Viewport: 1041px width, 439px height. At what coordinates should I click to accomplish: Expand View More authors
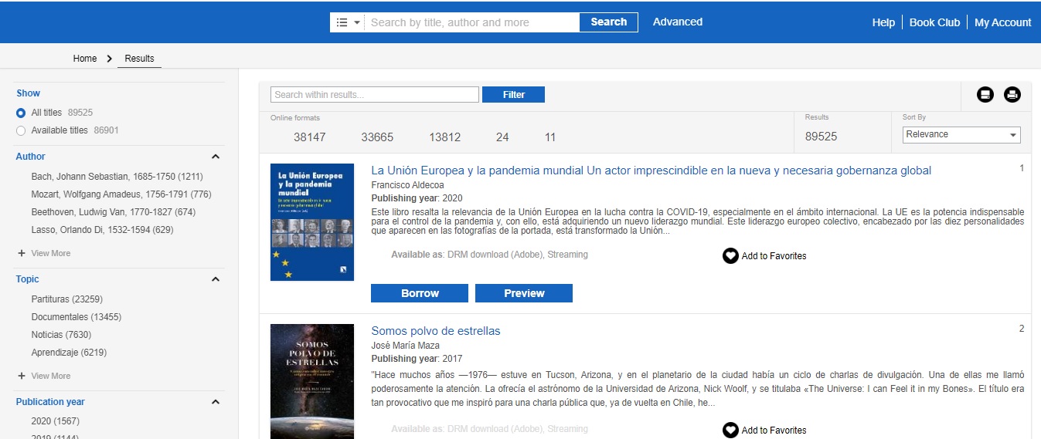pyautogui.click(x=51, y=253)
